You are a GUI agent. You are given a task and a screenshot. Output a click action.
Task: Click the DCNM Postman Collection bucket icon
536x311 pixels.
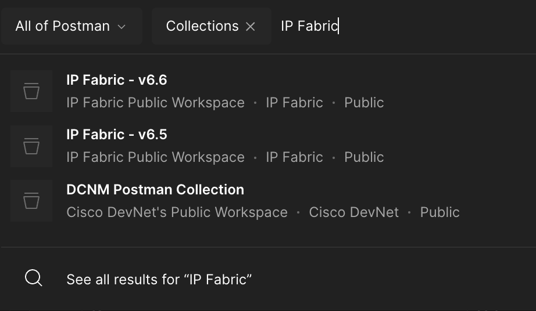tap(31, 201)
